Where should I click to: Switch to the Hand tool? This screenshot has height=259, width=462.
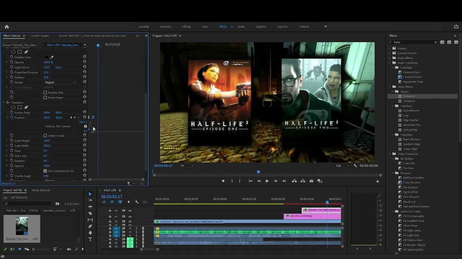pos(90,233)
